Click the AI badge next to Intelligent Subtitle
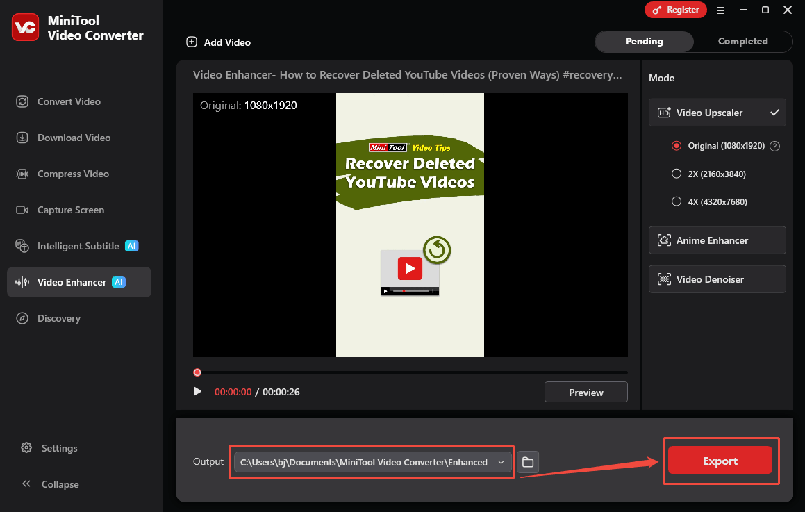 pos(132,246)
